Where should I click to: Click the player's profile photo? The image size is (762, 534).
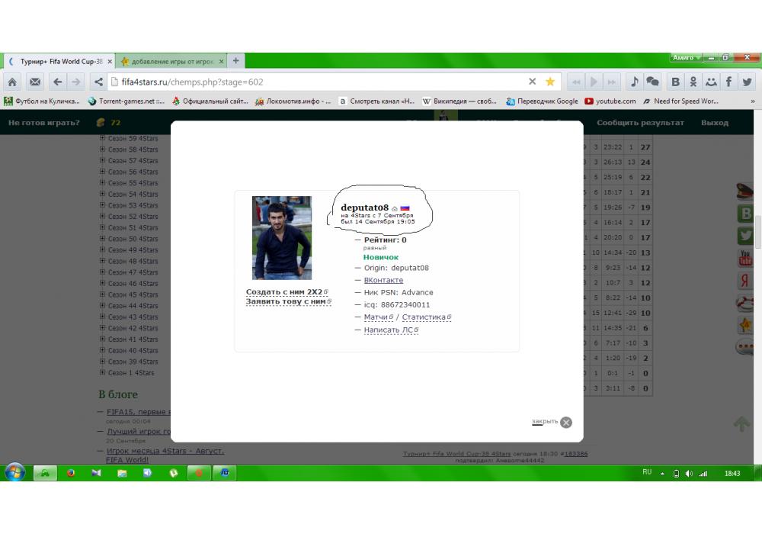click(282, 238)
